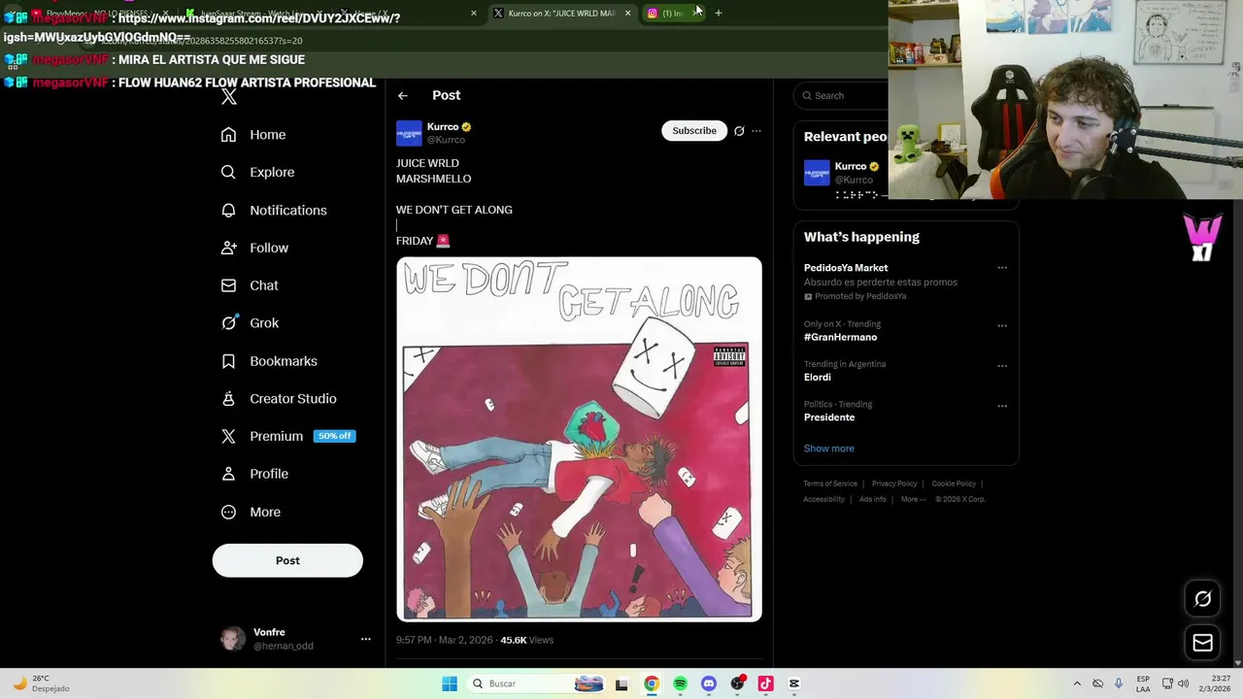Screen dimensions: 1243x699
Task: Open the Home page
Action: (x=253, y=135)
